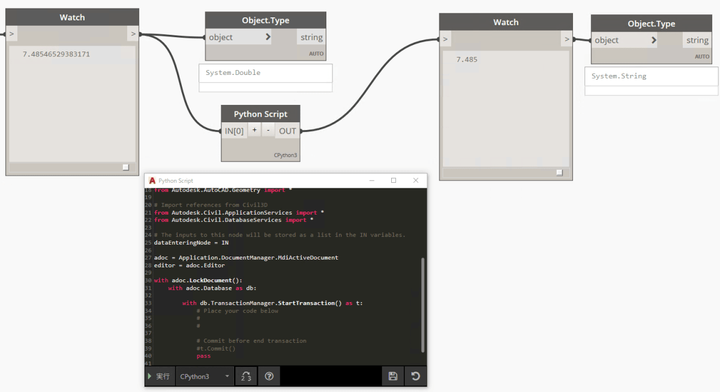Click the left Watch node resize handle
Screen dimensions: 720x392
pyautogui.click(x=125, y=167)
